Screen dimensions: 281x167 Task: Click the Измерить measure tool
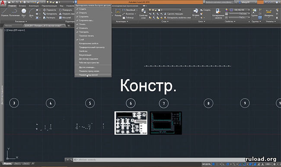coord(268,13)
